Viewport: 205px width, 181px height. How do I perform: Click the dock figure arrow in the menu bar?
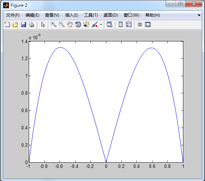(199, 15)
